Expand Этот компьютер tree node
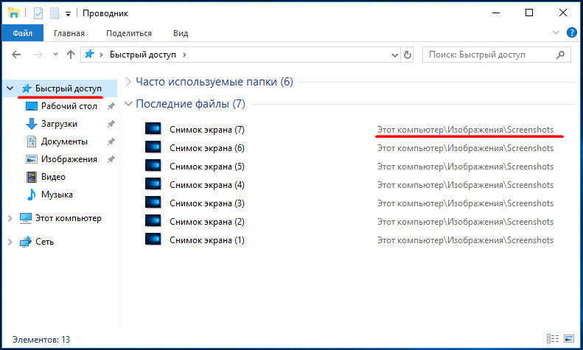The image size is (583, 350). (10, 218)
